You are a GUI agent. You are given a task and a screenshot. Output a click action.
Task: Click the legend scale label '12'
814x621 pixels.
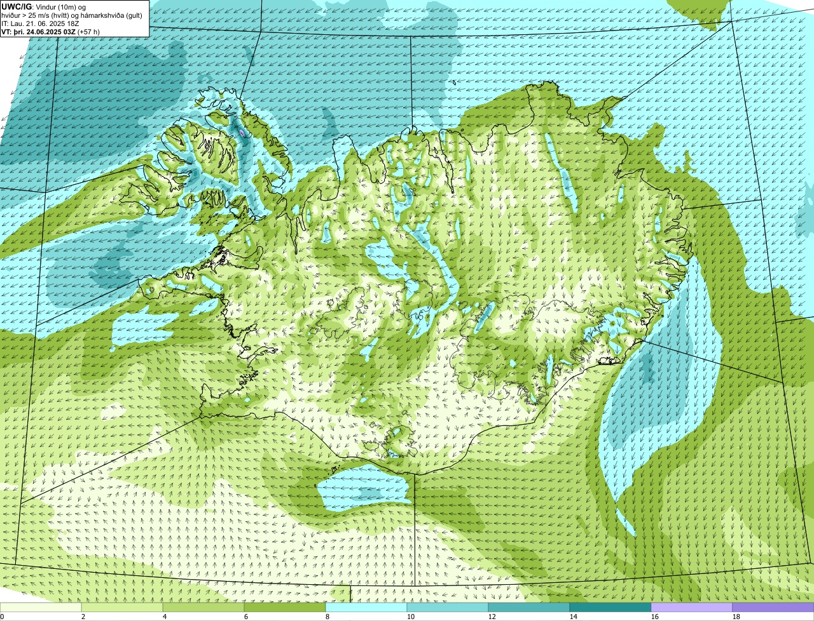tap(492, 617)
